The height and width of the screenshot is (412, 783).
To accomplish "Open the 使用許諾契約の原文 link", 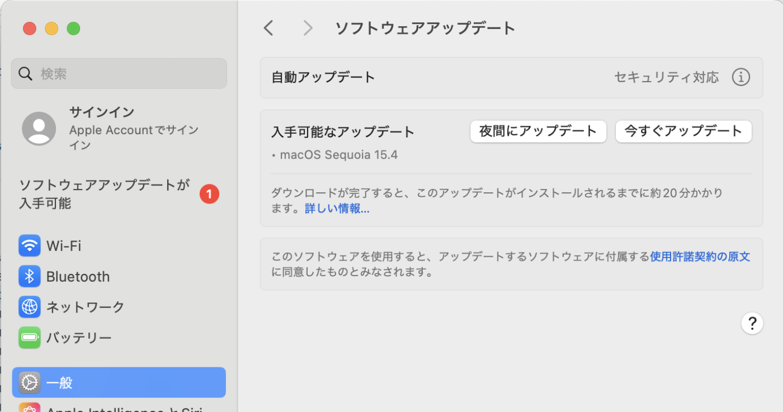I will [x=700, y=257].
